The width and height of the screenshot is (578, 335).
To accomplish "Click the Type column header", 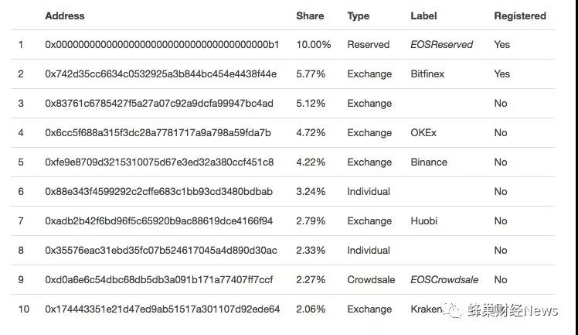I will click(x=359, y=16).
